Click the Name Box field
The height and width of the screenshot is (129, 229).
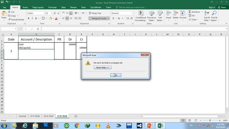click(9, 29)
